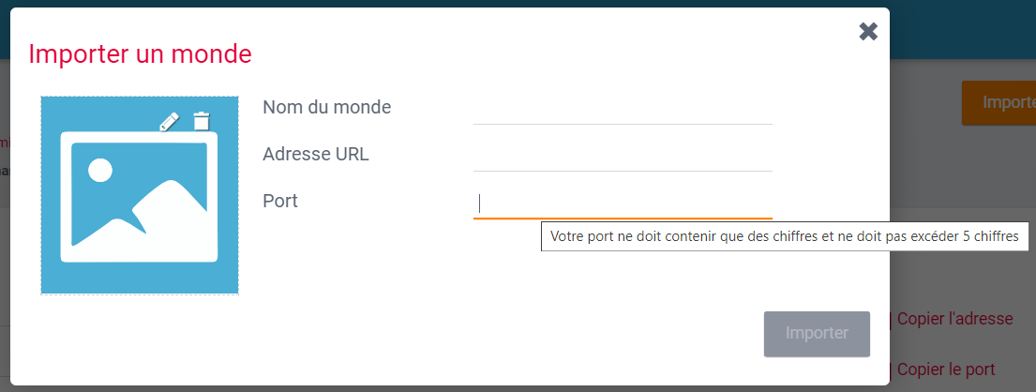Screen dimensions: 1036x392
Task: Delete the world image with the trash icon
Action: (202, 121)
